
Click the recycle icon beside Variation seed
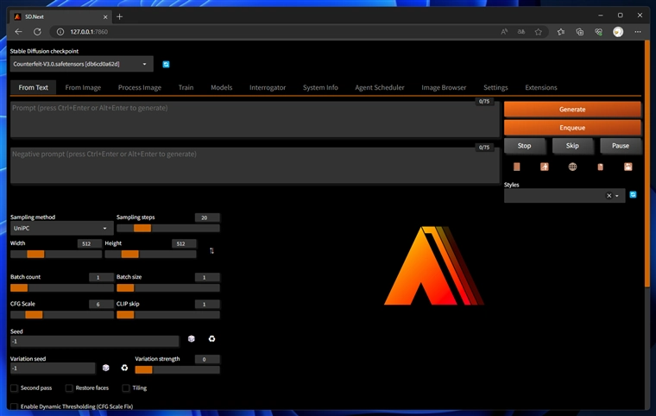tap(124, 368)
